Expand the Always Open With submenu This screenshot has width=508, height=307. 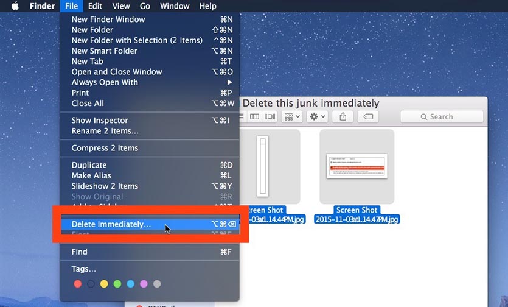tap(150, 82)
